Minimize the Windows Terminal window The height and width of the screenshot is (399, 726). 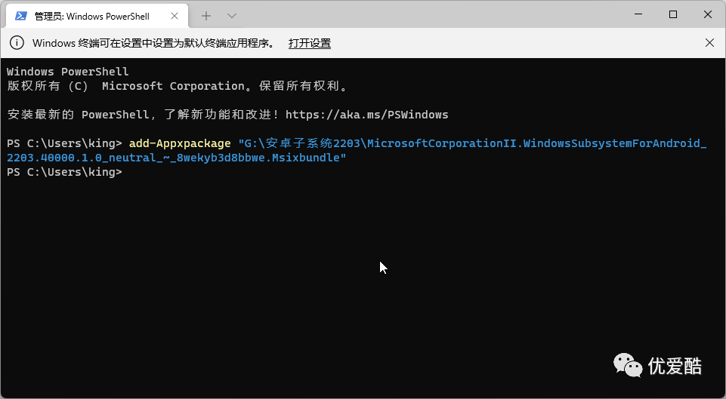(638, 15)
